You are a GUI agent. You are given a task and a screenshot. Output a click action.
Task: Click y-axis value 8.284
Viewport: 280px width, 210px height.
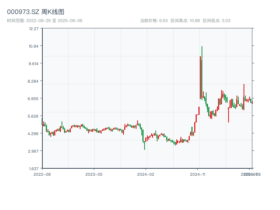click(x=33, y=81)
